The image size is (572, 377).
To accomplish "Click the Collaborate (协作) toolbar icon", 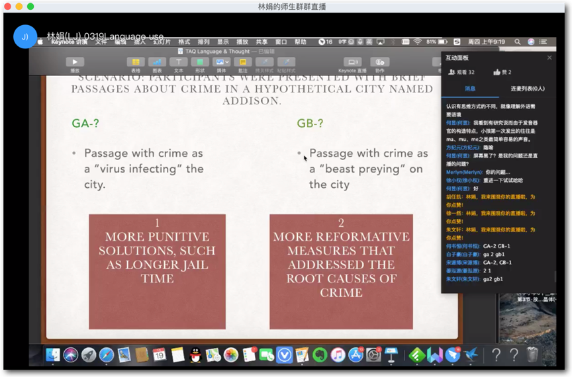I will click(379, 62).
